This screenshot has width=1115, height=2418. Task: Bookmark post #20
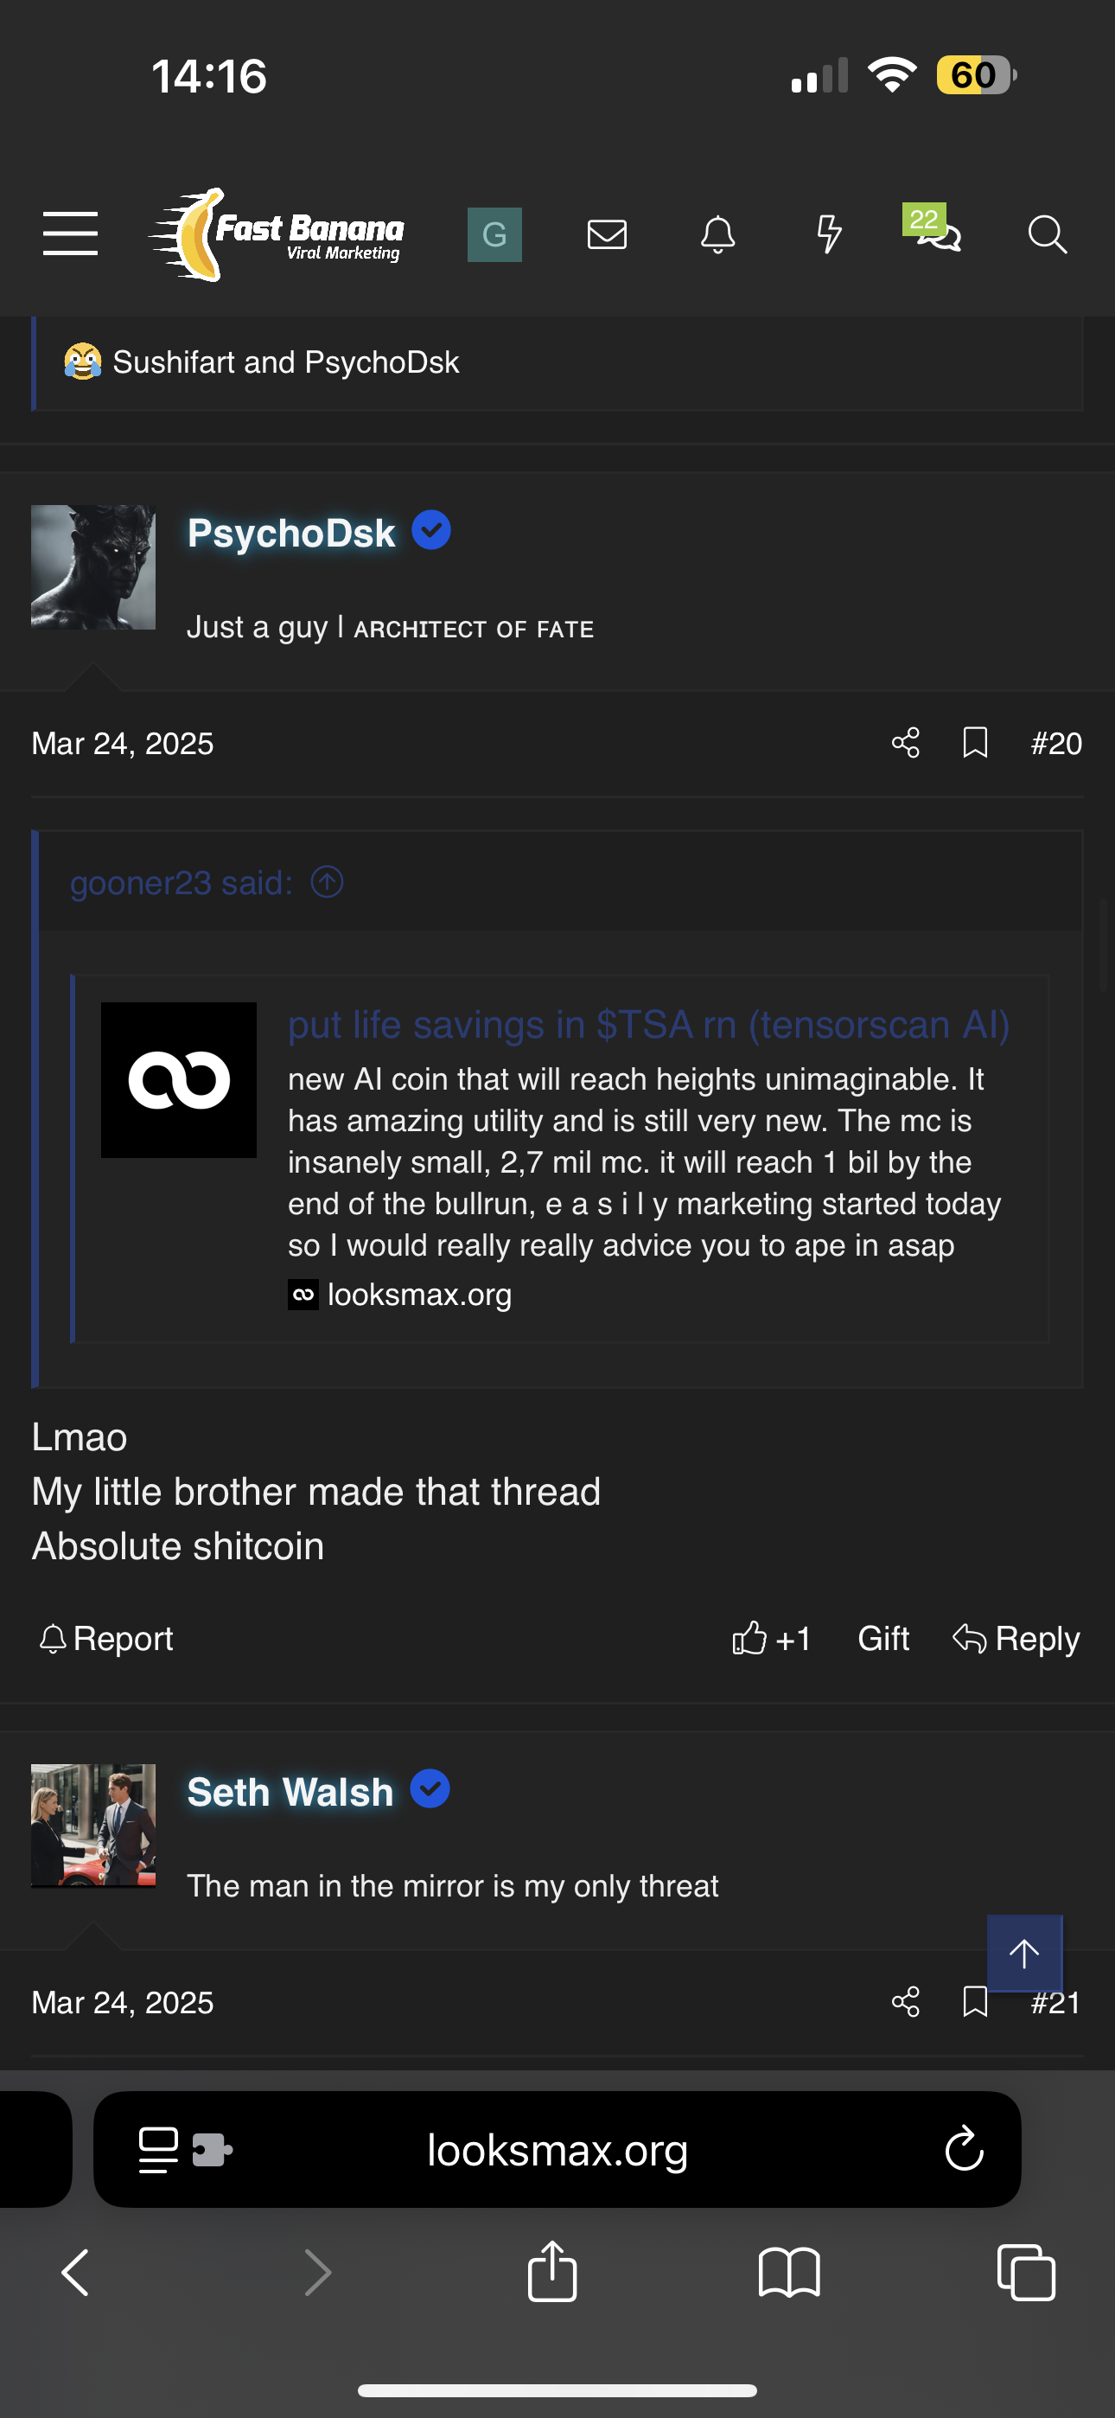975,744
